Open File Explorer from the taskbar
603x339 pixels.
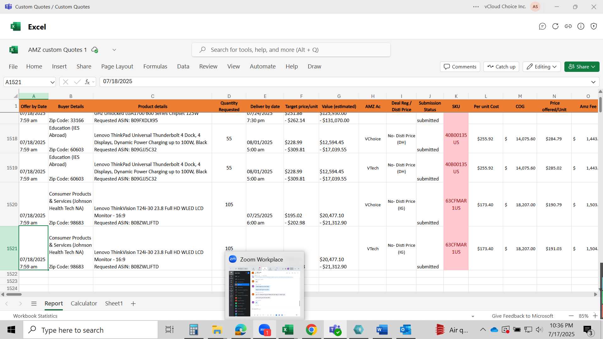point(217,330)
